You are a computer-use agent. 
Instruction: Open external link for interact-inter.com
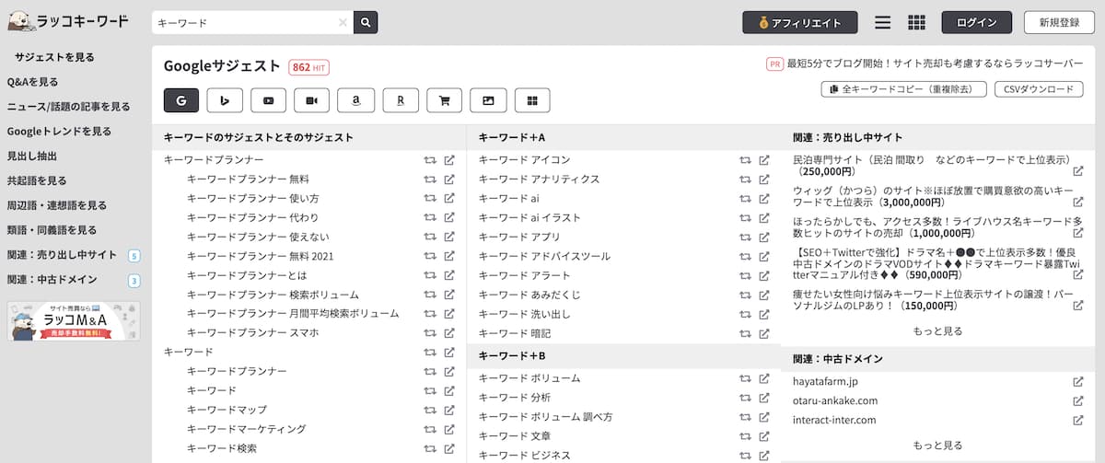point(1078,420)
